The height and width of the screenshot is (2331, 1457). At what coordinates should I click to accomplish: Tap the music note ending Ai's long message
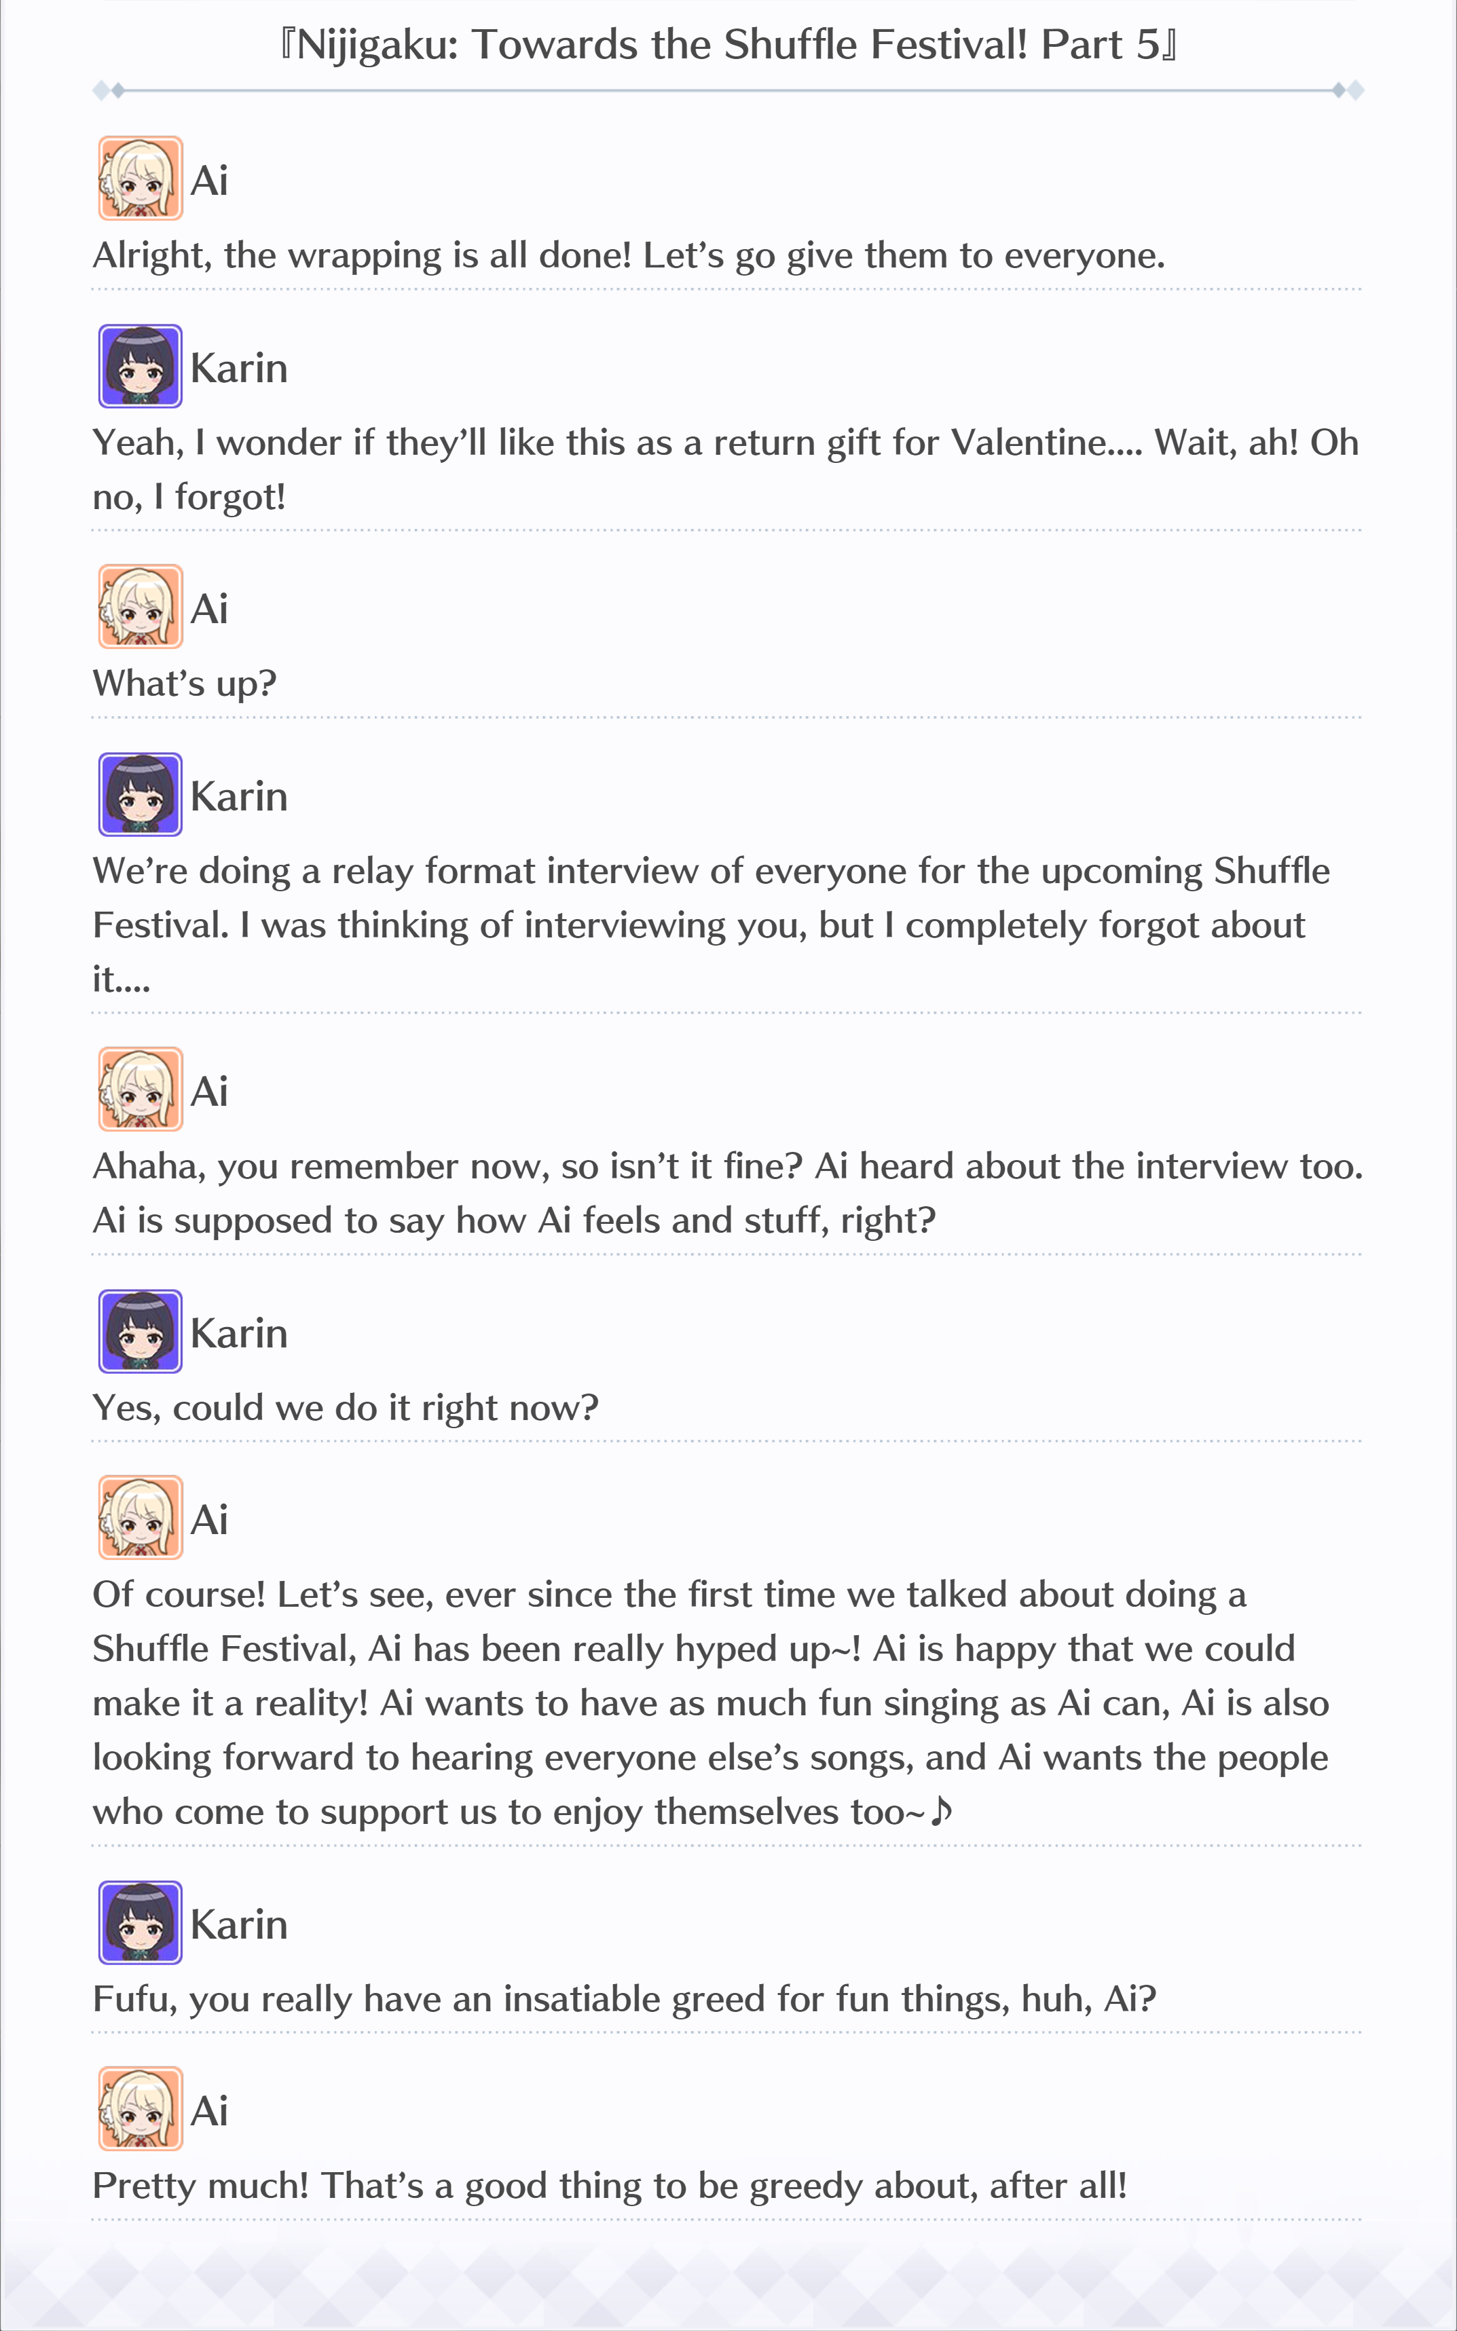click(x=942, y=1812)
